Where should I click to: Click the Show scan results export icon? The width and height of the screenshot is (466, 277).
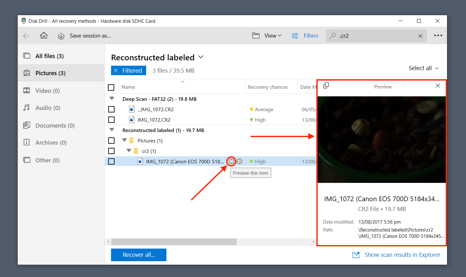click(x=356, y=255)
